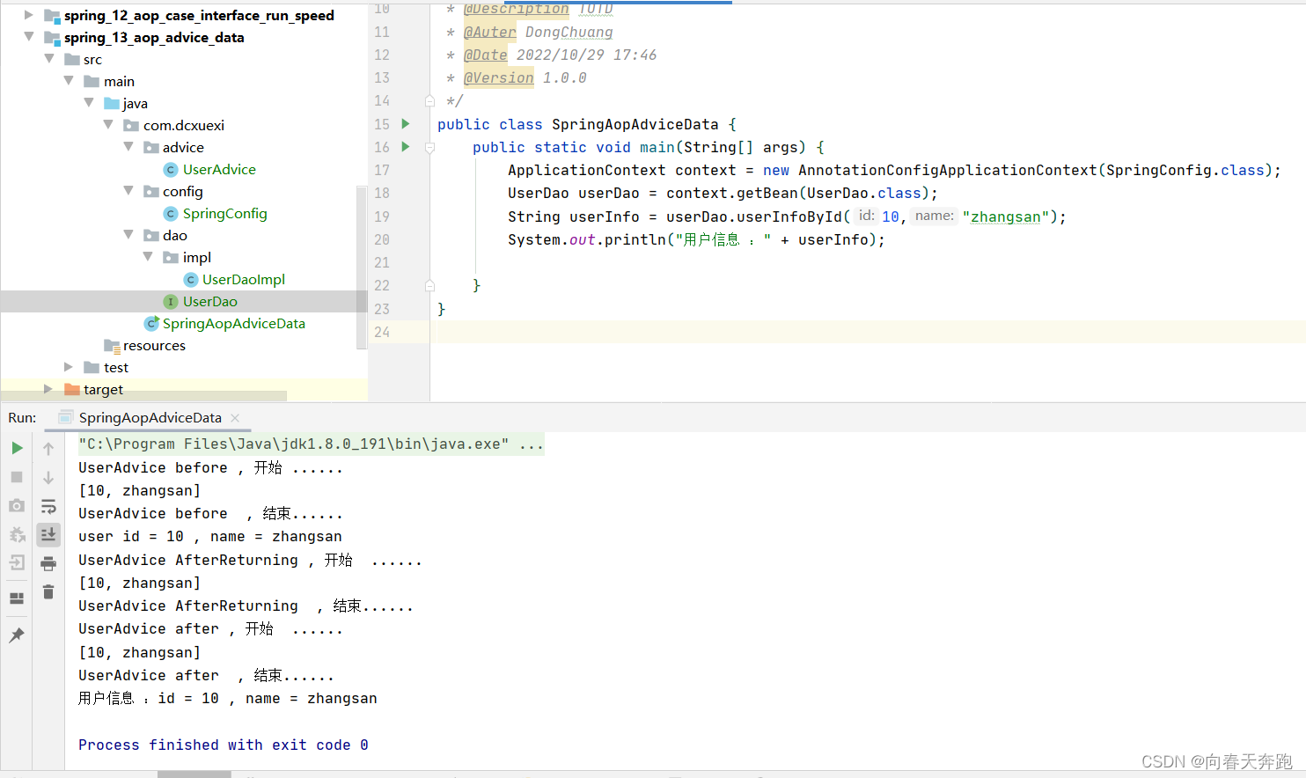Click the @Auter doc tag on line 11
Image resolution: width=1306 pixels, height=778 pixels.
489,33
